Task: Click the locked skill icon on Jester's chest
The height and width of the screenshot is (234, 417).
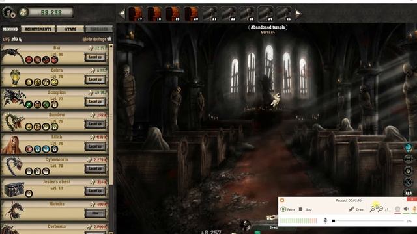Action: [29, 194]
